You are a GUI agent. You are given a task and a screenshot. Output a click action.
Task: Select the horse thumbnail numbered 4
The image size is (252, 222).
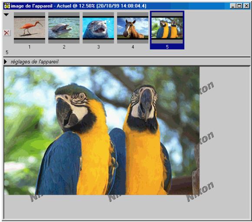pyautogui.click(x=133, y=28)
